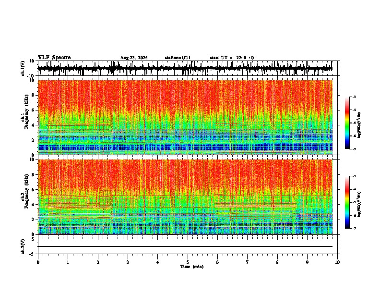
Task: Click ch.1 color bar log(PSD) label
Action: [x=359, y=125]
